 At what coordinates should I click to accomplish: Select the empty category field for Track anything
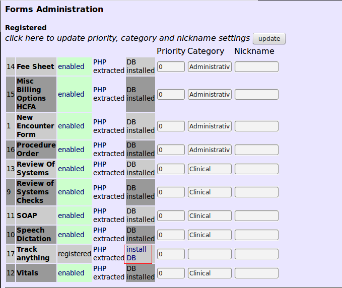pos(210,254)
